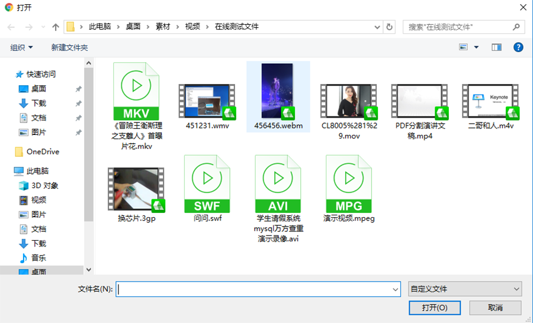Expand the file name dropdown arrow
The height and width of the screenshot is (323, 533).
396,289
